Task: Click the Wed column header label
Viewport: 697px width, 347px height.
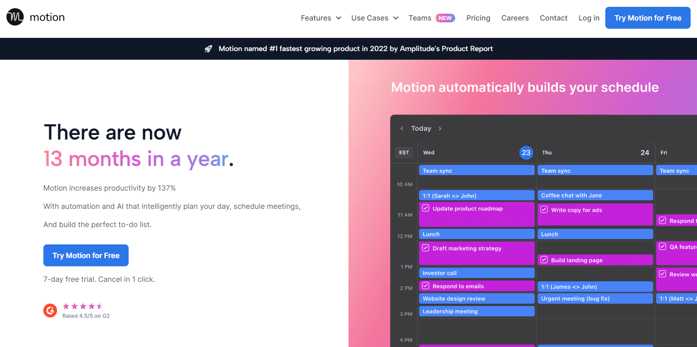Action: click(x=428, y=153)
